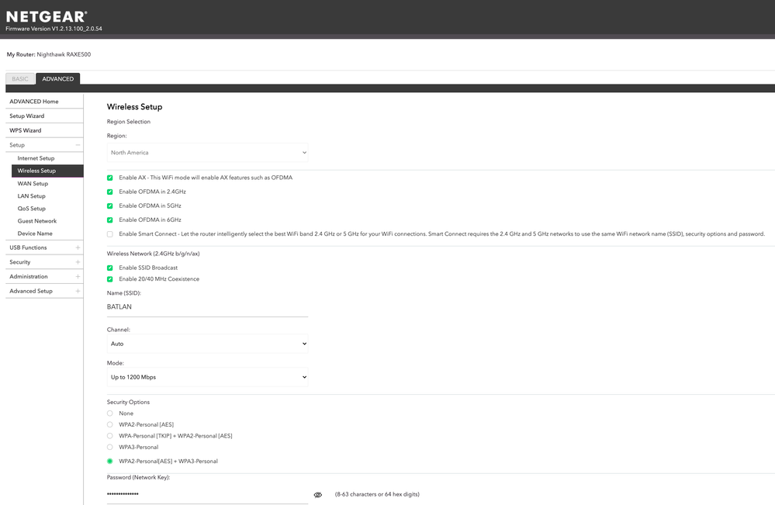Show password with the eye icon
Screen dimensions: 775x505
pyautogui.click(x=317, y=495)
